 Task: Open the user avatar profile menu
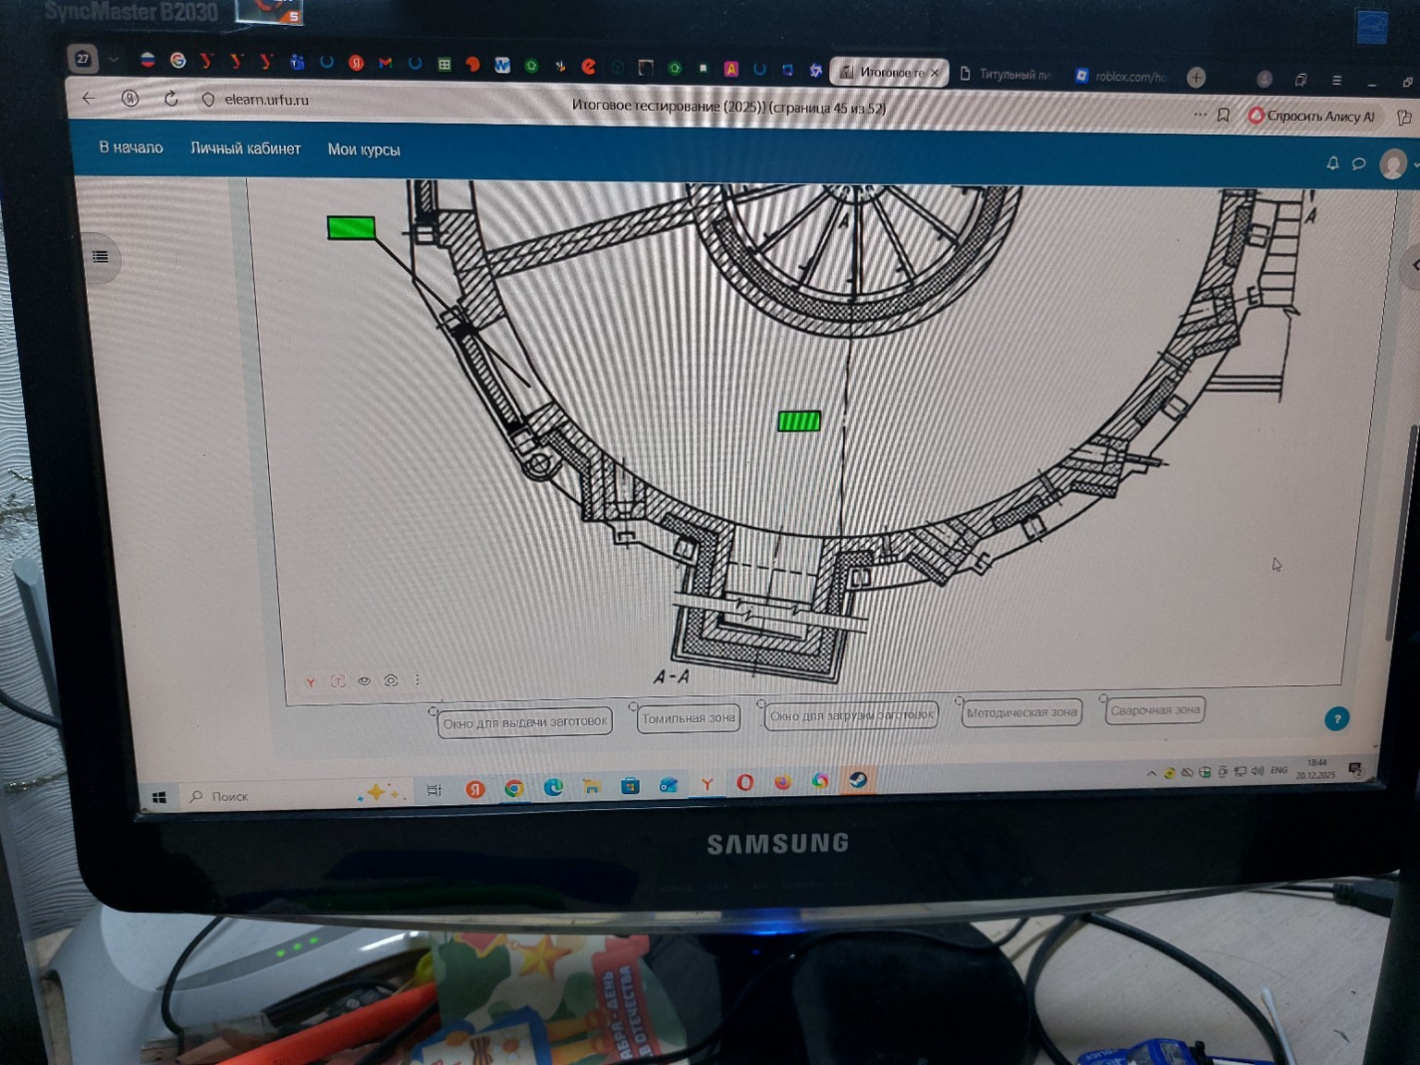(1392, 165)
